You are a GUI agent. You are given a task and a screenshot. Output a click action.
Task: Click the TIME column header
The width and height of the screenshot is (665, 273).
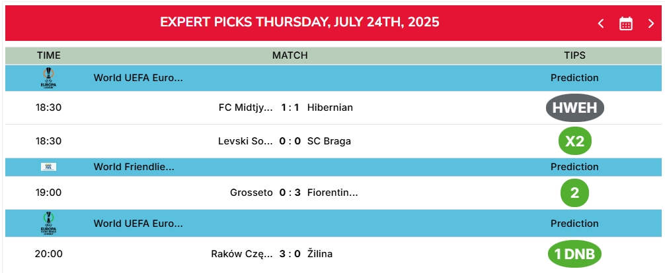coord(49,55)
